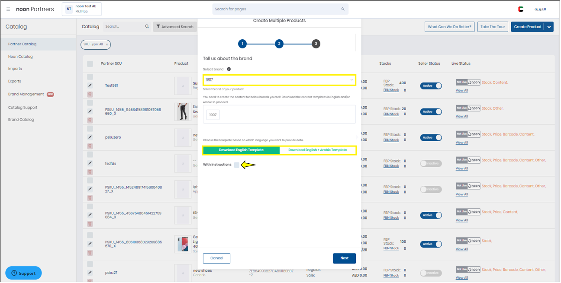Click the catalog search magnifier icon
This screenshot has width=561, height=283.
tap(147, 27)
